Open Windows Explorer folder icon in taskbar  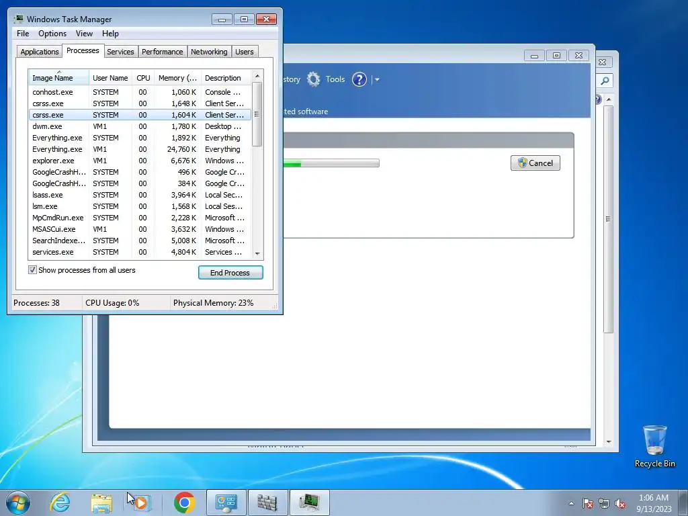101,503
